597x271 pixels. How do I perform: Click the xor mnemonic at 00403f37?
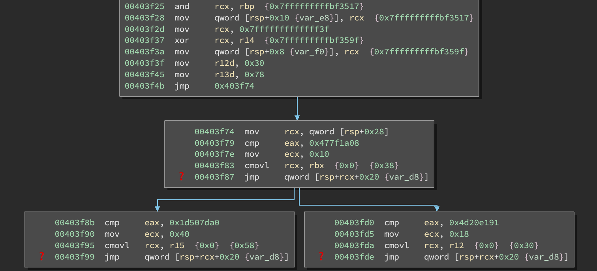point(182,40)
